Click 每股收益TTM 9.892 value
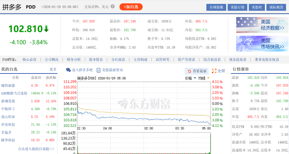 212,39
